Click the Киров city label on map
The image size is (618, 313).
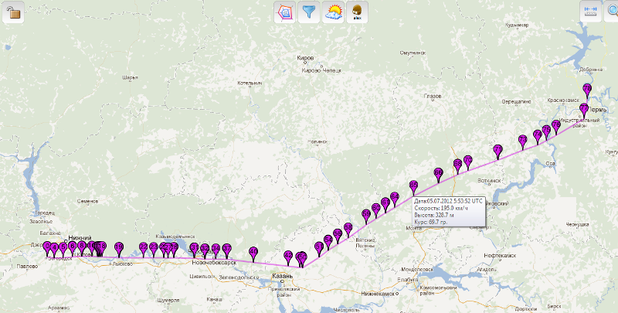click(305, 58)
